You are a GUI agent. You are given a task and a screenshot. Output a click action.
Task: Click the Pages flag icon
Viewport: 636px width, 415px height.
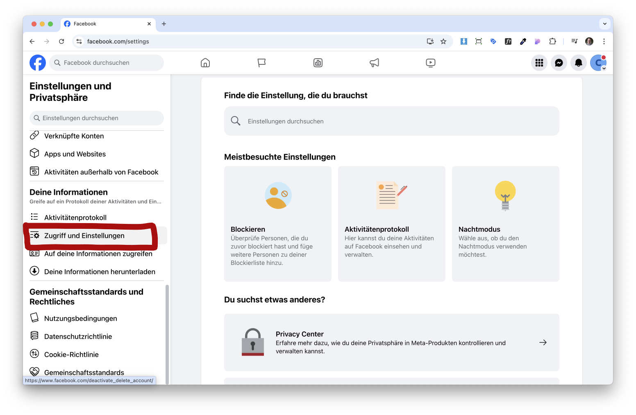pos(261,63)
